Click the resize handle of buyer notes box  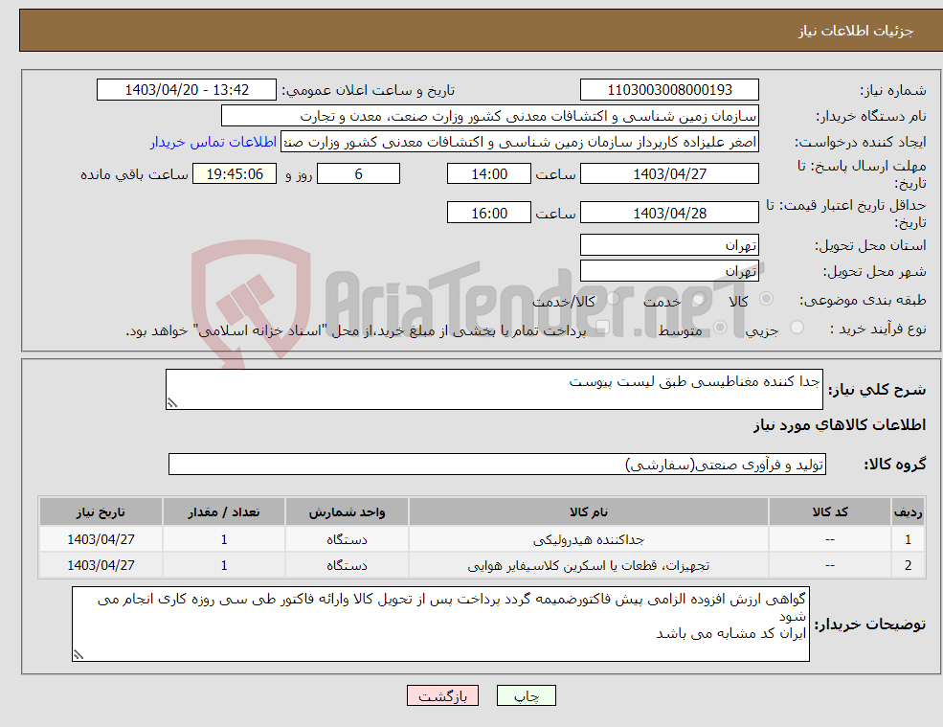tap(79, 655)
